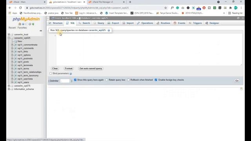
Task: Open the Events tab
Action: tap(180, 23)
